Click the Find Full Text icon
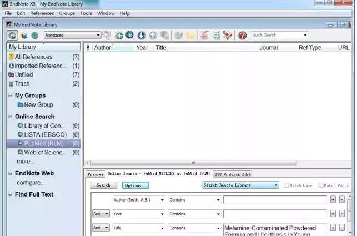Image resolution: width=357 pixels, height=236 pixels. point(164,36)
